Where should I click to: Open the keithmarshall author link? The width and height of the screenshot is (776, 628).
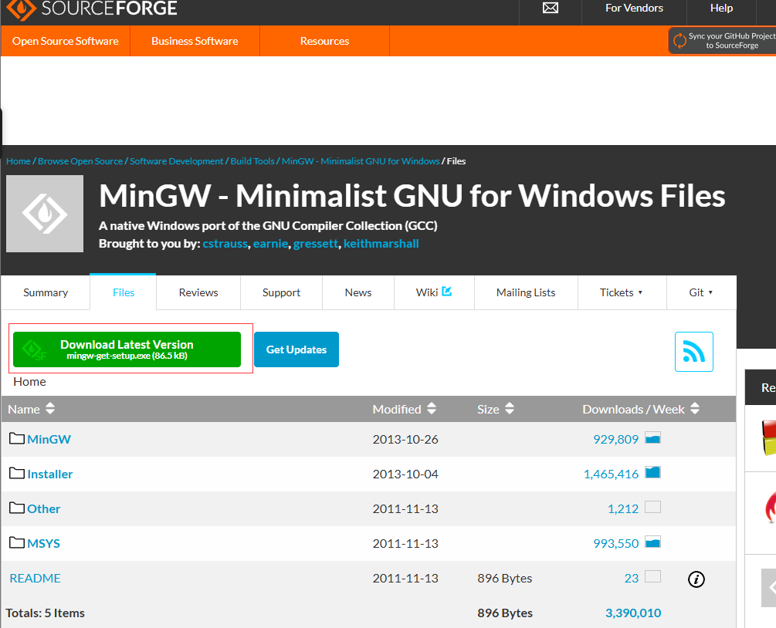click(381, 244)
